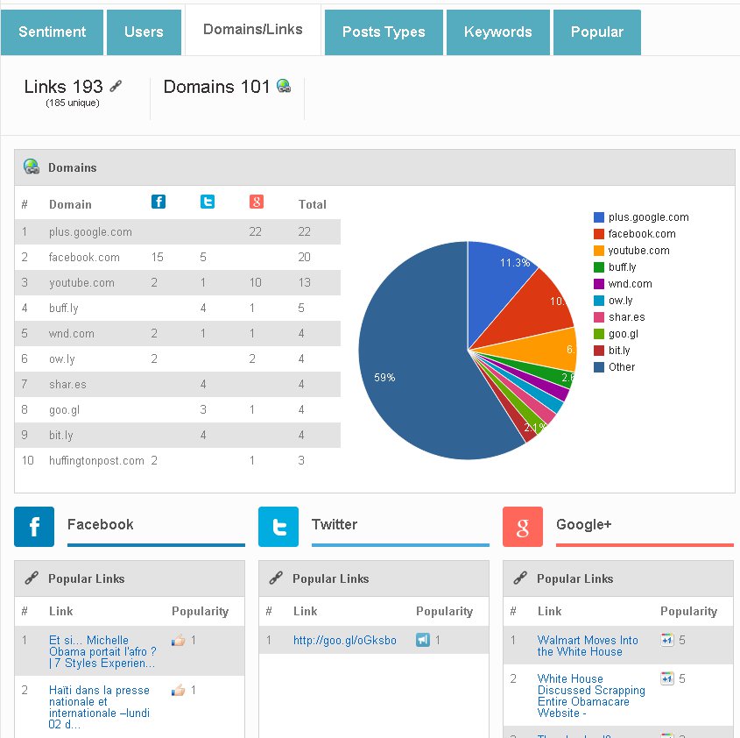Click Popularity header in Facebook Popular Links
The height and width of the screenshot is (738, 740).
coord(200,612)
